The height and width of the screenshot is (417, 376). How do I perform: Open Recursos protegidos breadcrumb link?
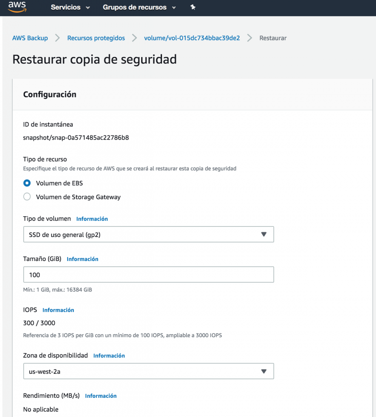click(96, 38)
